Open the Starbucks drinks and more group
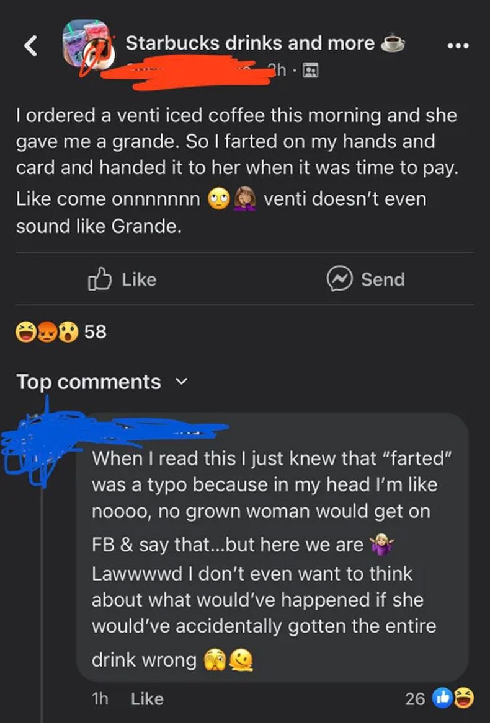 pos(250,43)
